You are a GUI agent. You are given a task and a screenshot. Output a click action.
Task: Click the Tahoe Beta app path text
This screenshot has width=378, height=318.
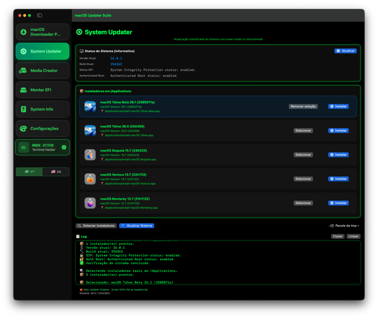point(132,111)
